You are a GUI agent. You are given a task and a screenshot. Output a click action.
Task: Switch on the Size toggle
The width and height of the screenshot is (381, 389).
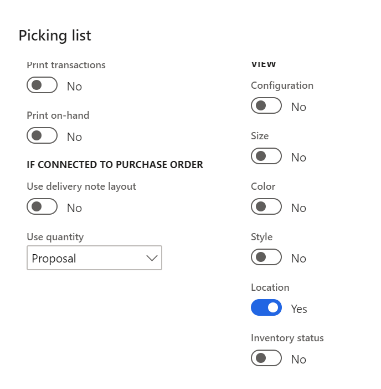click(x=266, y=156)
